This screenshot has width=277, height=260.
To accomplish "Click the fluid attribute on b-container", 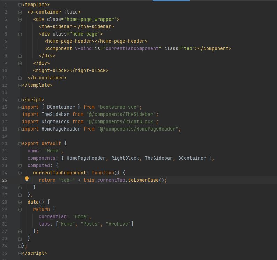I will tap(71, 12).
